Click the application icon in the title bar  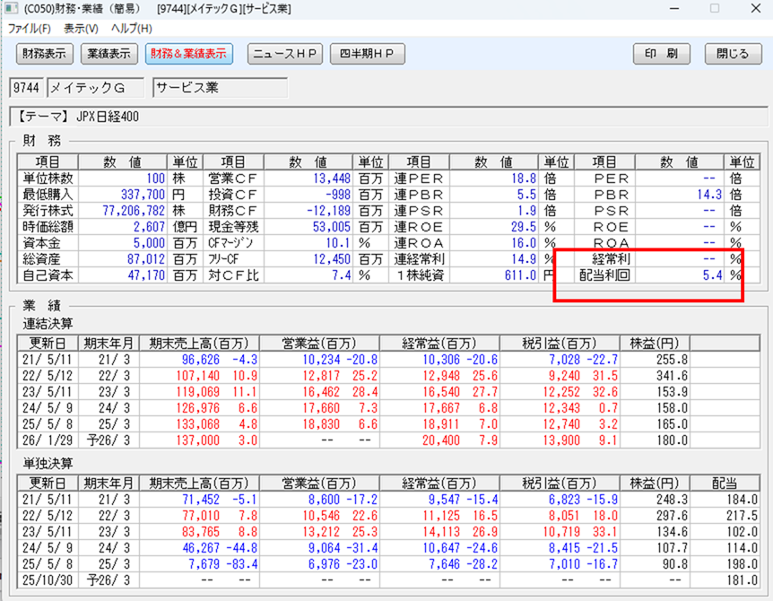coord(11,8)
